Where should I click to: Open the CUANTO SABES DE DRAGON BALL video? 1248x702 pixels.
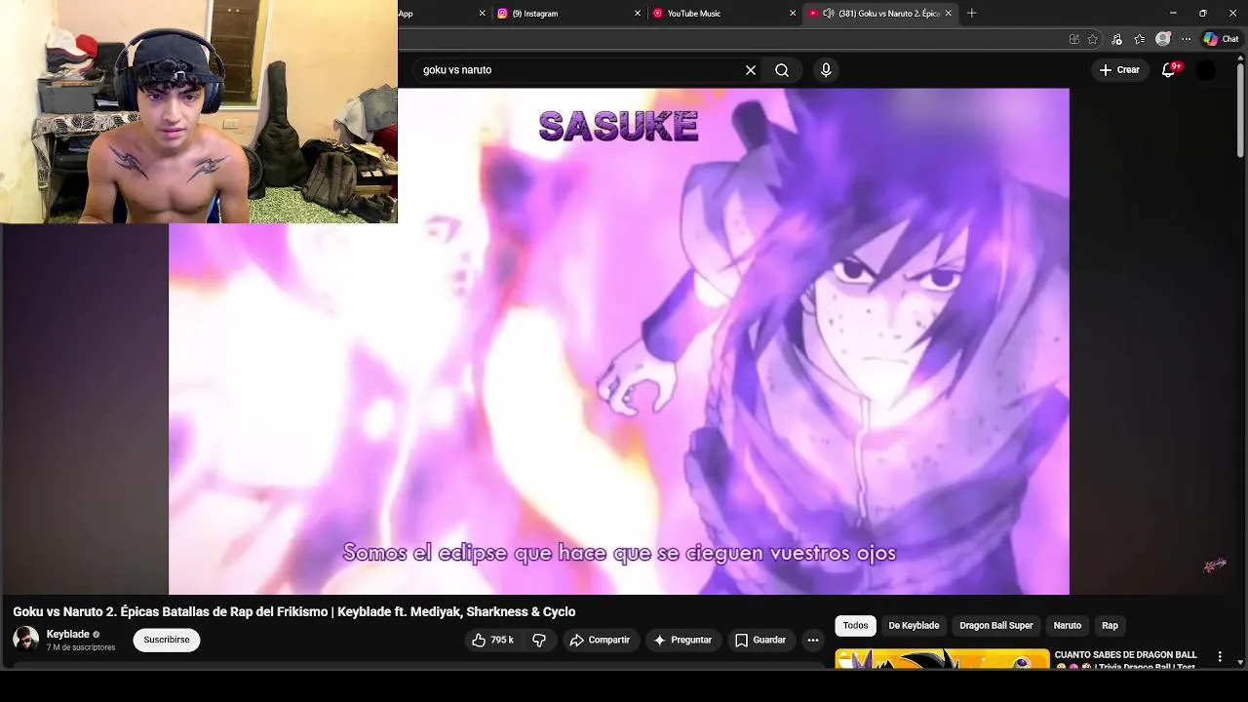click(x=1125, y=660)
